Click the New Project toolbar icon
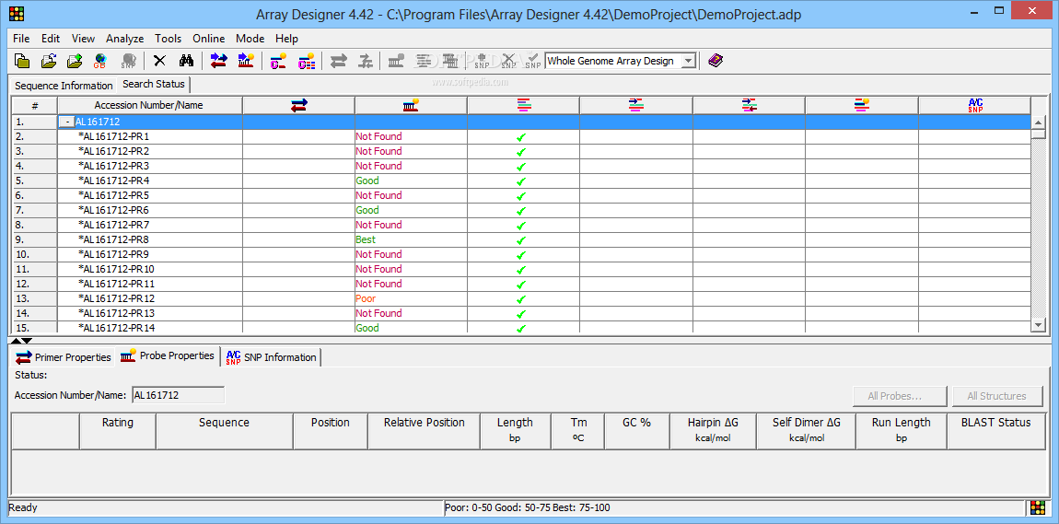Image resolution: width=1059 pixels, height=524 pixels. [x=22, y=61]
